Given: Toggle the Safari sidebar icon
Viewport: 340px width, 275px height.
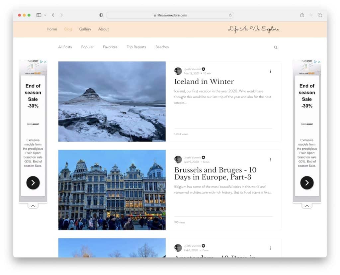Looking at the screenshot, I should tap(39, 15).
